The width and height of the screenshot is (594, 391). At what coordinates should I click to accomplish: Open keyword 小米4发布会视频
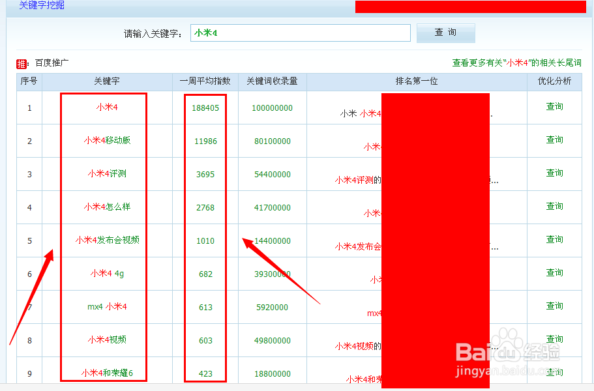[x=107, y=240]
